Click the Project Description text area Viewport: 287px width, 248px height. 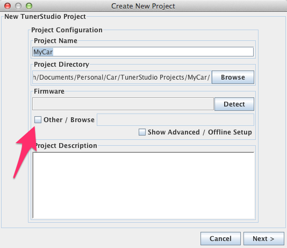pyautogui.click(x=143, y=186)
